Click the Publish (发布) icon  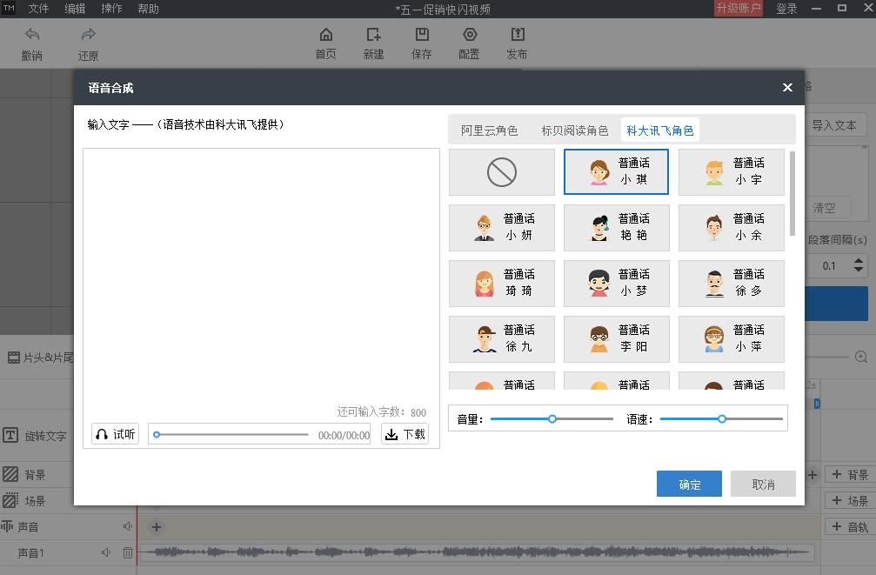pyautogui.click(x=517, y=36)
